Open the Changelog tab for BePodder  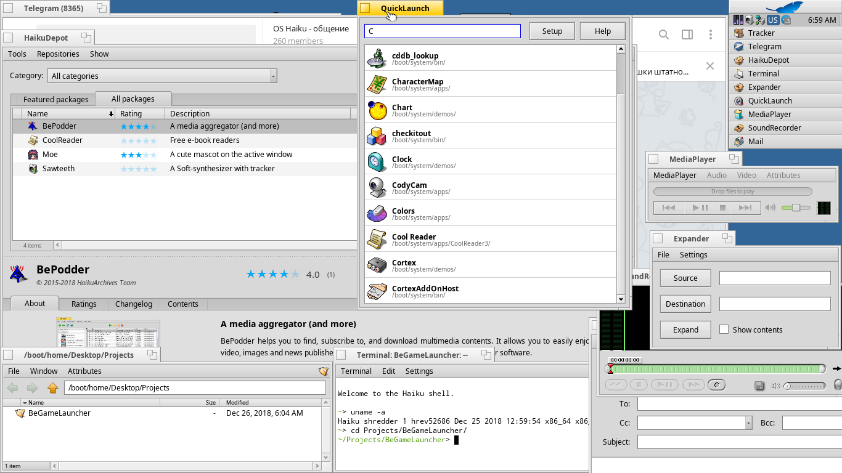pos(134,304)
